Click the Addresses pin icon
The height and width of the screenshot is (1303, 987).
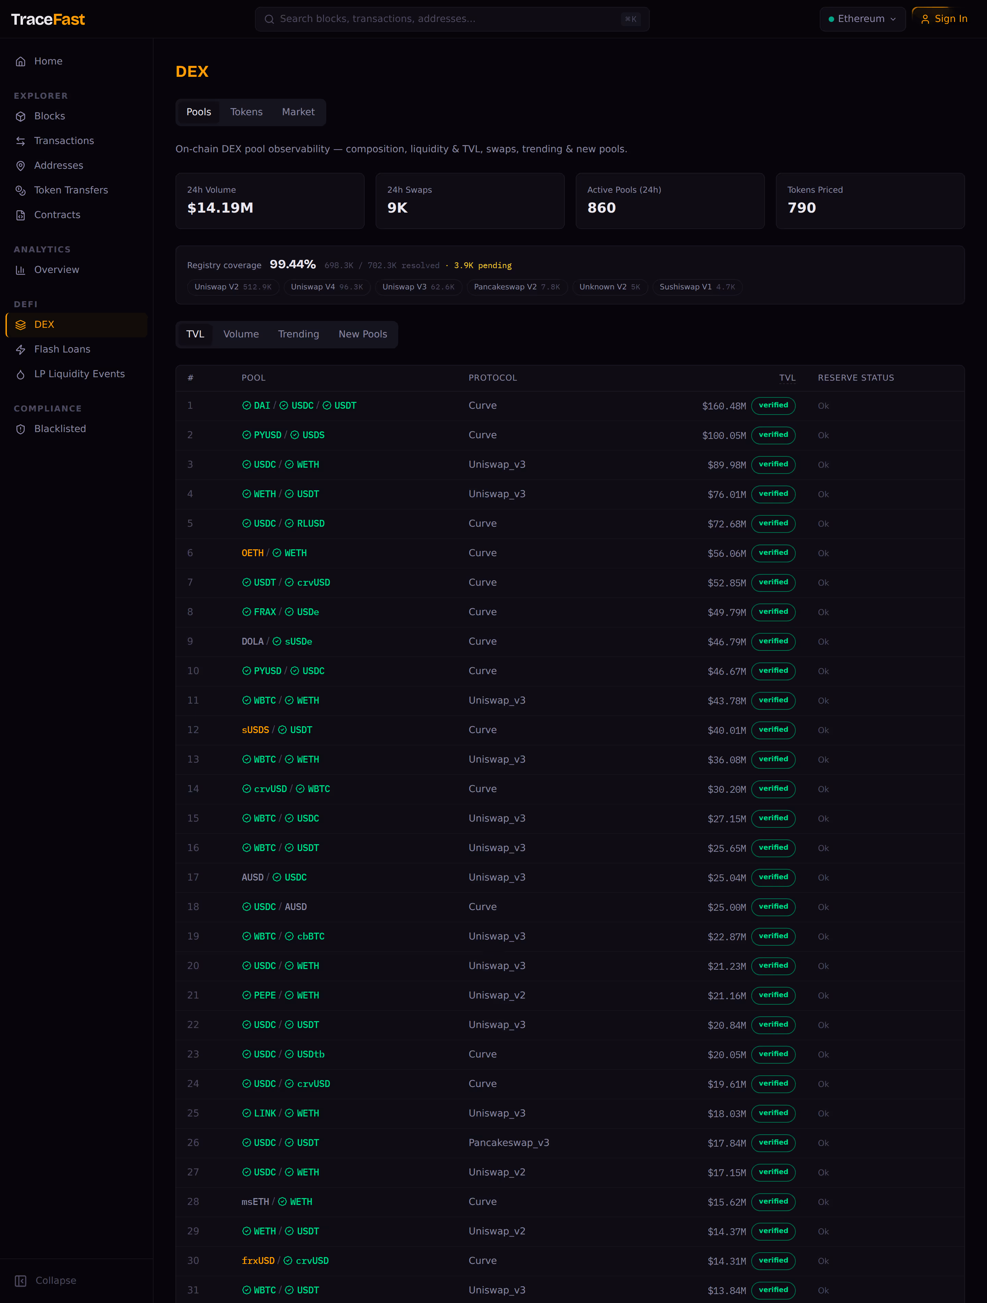tap(21, 166)
